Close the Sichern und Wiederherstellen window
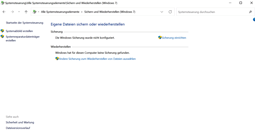 (251, 3)
